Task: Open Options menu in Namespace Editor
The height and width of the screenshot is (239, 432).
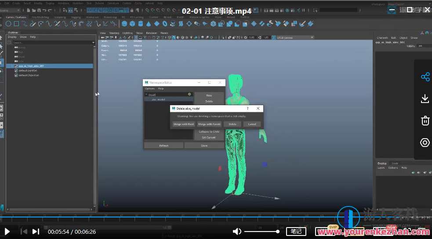Action: 149,88
